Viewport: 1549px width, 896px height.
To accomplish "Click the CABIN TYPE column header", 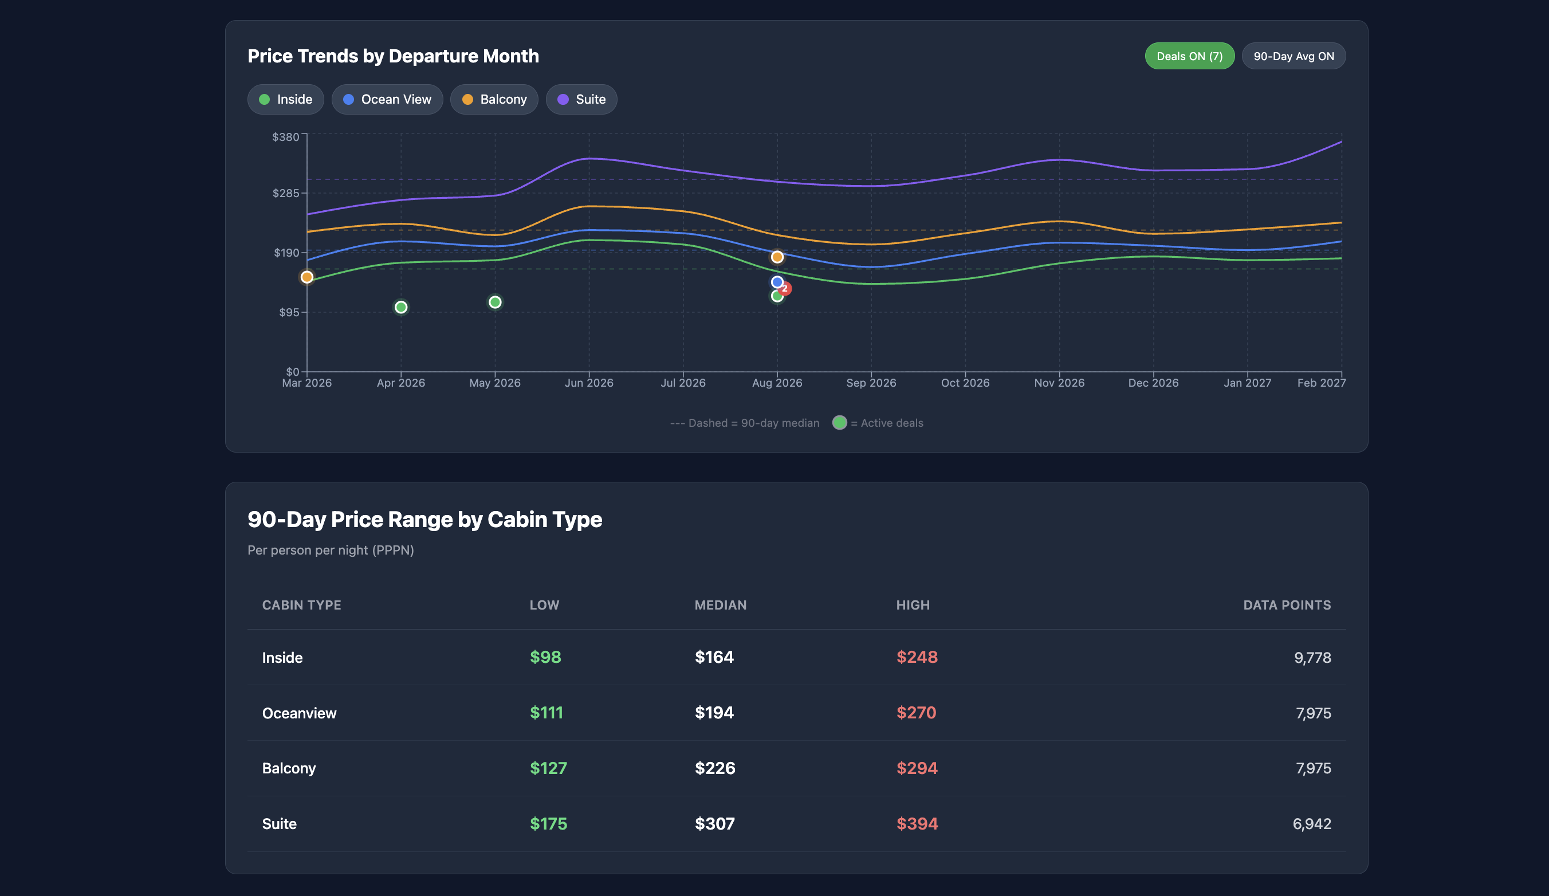I will [301, 605].
